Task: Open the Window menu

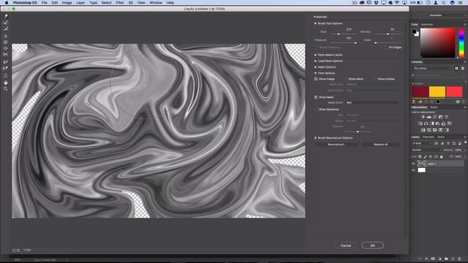Action: click(x=156, y=3)
